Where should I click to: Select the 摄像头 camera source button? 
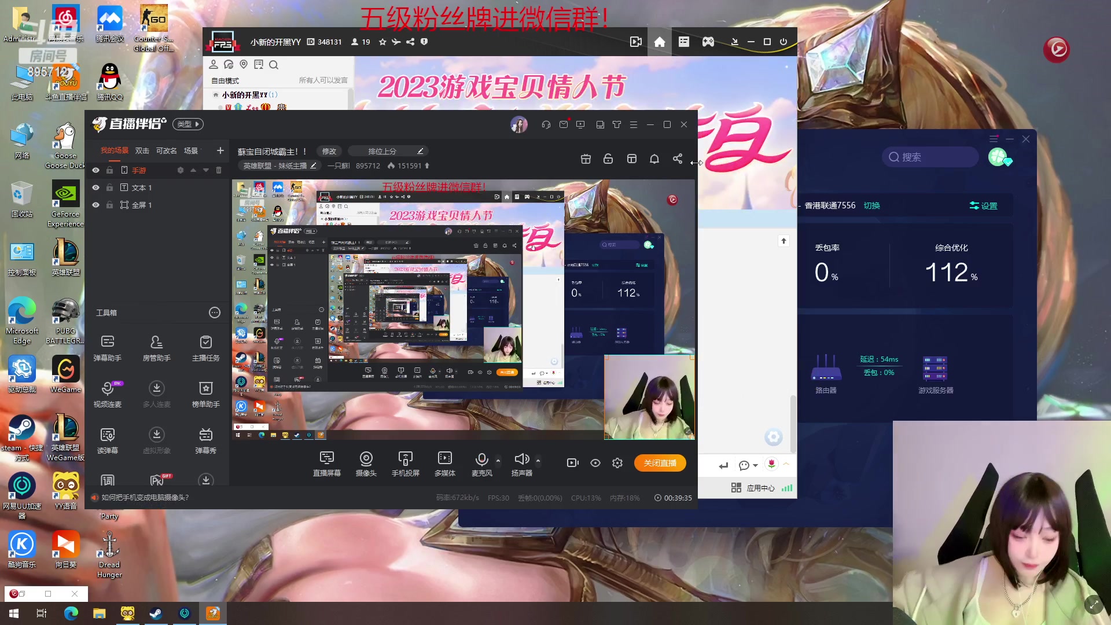click(366, 463)
